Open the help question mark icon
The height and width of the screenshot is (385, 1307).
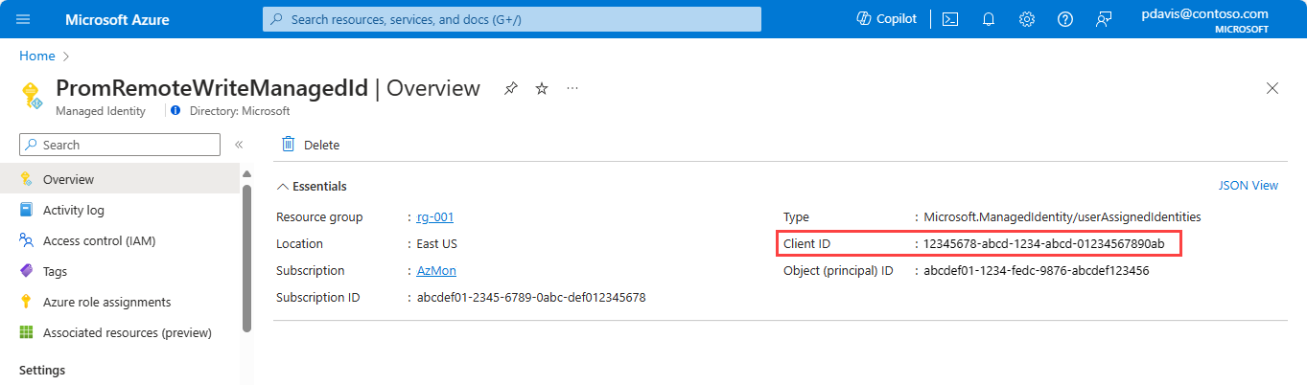click(x=1065, y=19)
